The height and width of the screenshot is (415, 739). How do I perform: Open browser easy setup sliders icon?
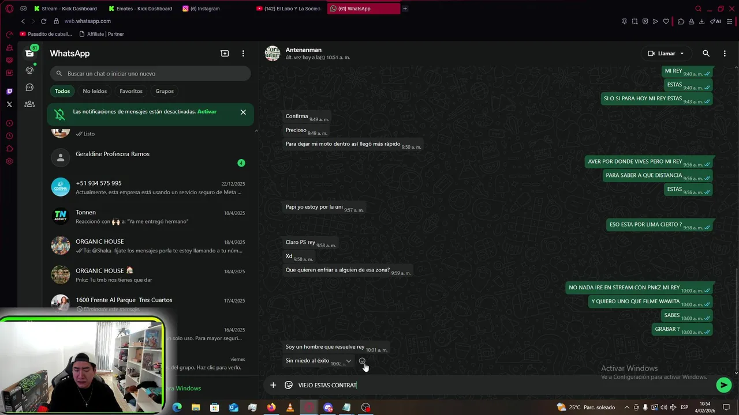click(730, 21)
